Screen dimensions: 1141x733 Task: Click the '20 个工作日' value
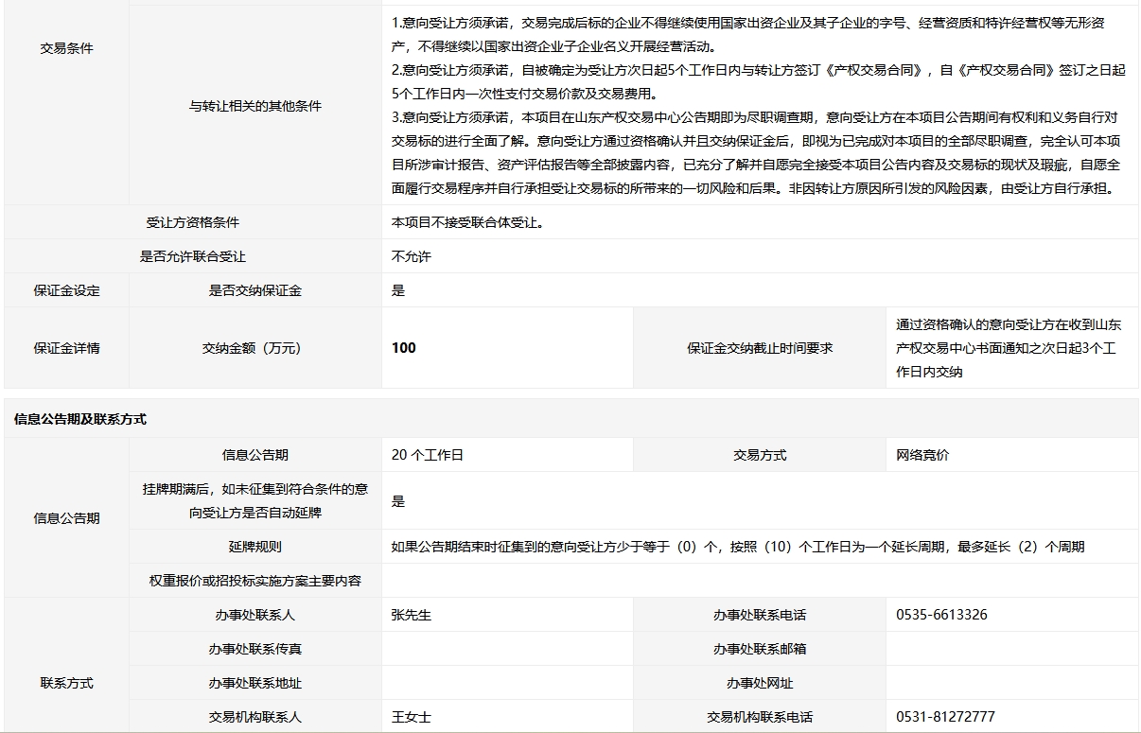[x=428, y=455]
